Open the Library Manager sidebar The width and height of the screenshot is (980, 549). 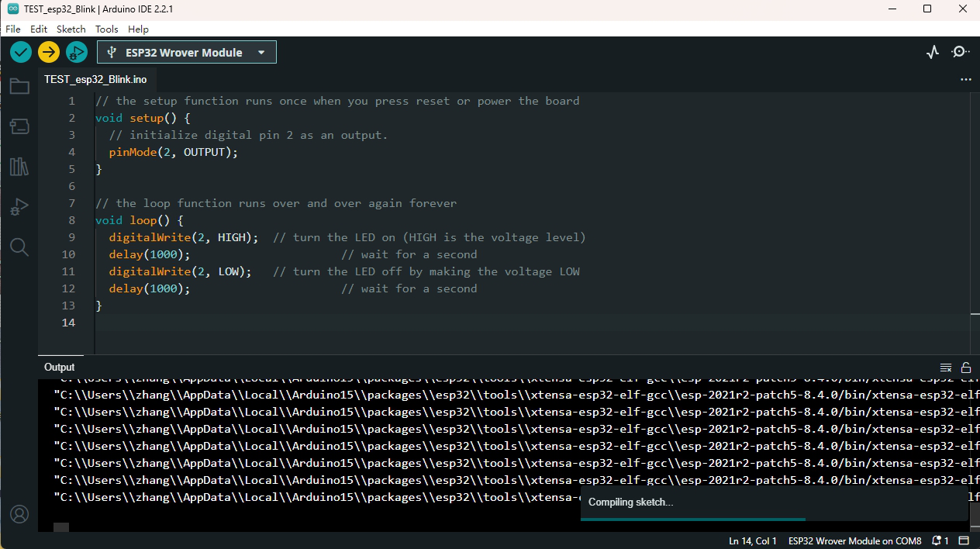[x=19, y=167]
